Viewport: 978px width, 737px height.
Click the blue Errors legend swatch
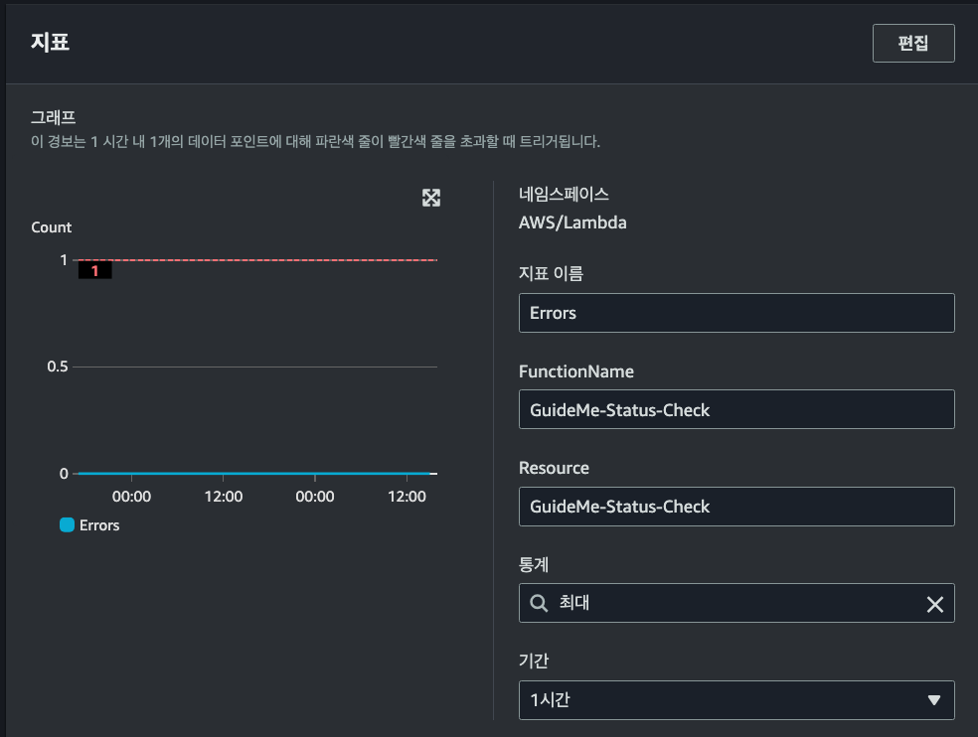pos(67,525)
